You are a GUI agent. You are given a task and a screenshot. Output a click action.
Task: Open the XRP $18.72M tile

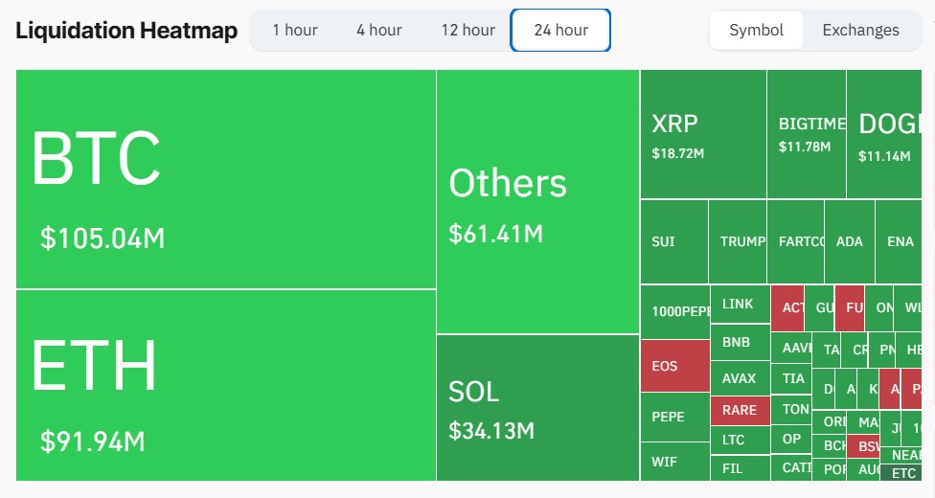click(x=702, y=134)
